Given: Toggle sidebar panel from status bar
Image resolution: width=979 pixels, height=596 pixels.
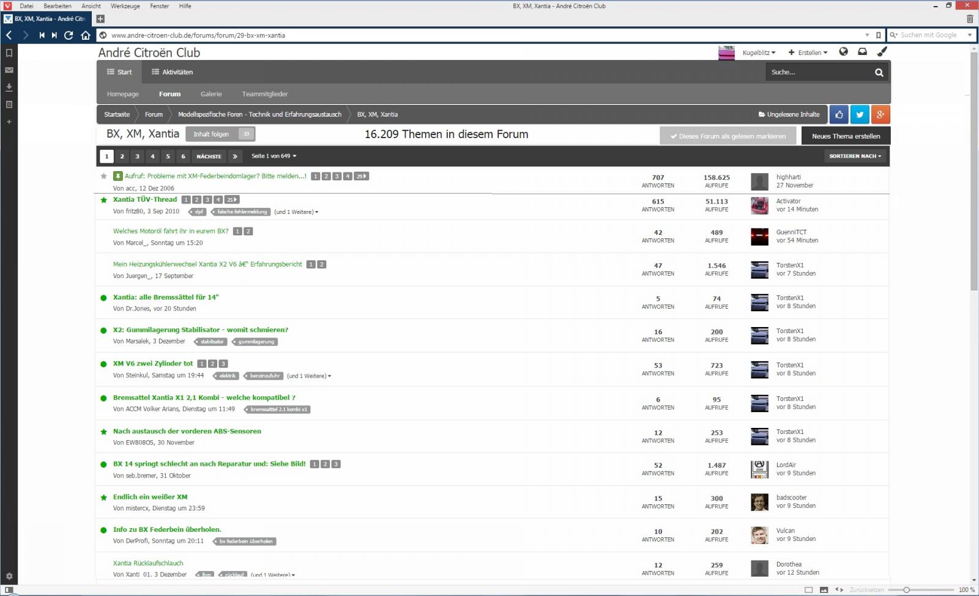Looking at the screenshot, I should (x=9, y=590).
